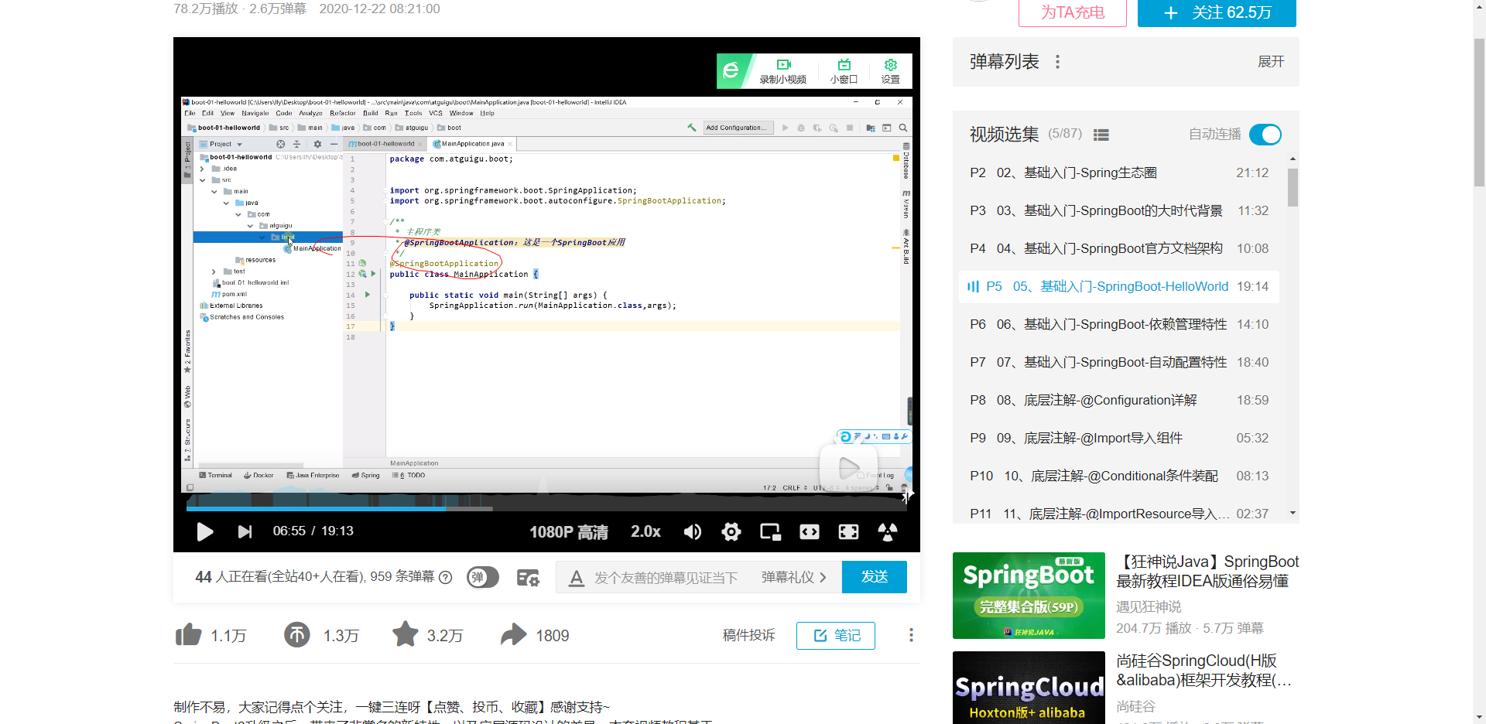Open 遇见狂神说 uploader link
The height and width of the screenshot is (724, 1486).
[x=1149, y=607]
